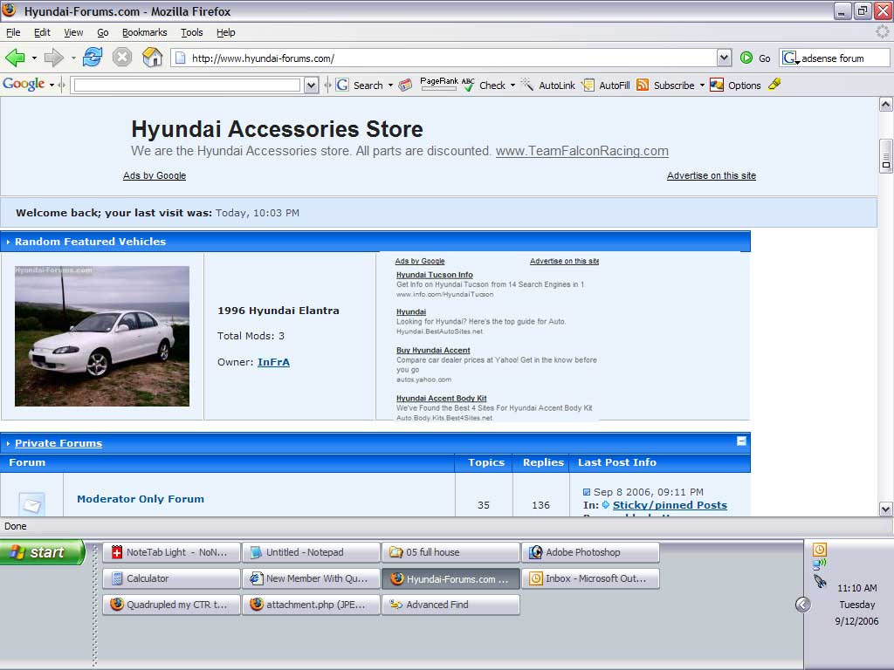Click the top banner Advertise on this site link
Image resolution: width=894 pixels, height=670 pixels.
pyautogui.click(x=712, y=175)
